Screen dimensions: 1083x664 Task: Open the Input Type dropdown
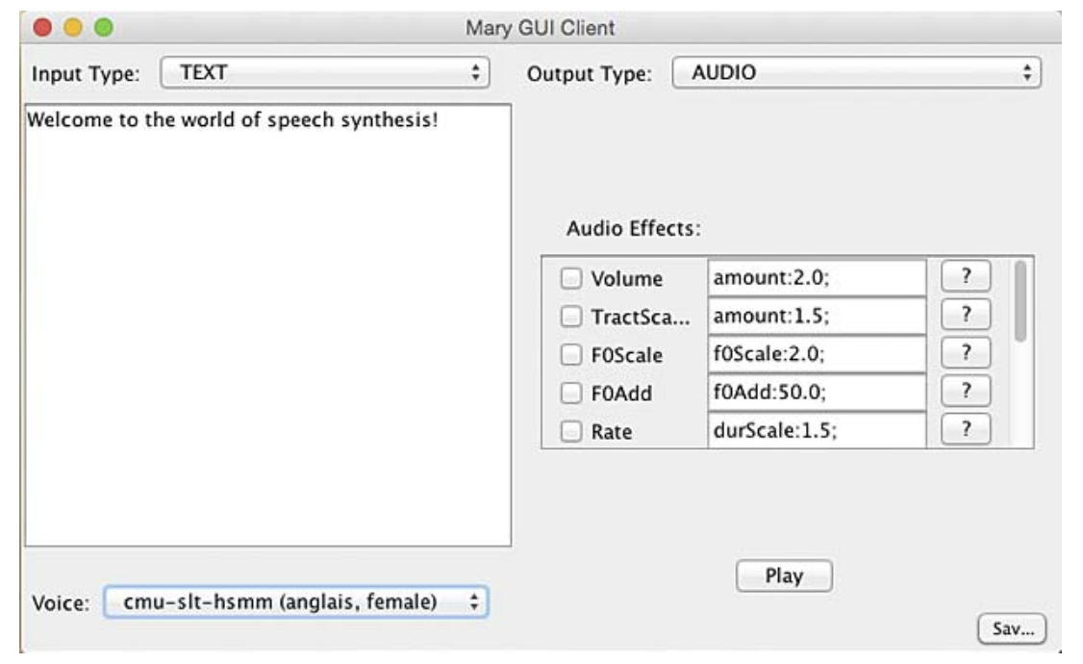[325, 72]
